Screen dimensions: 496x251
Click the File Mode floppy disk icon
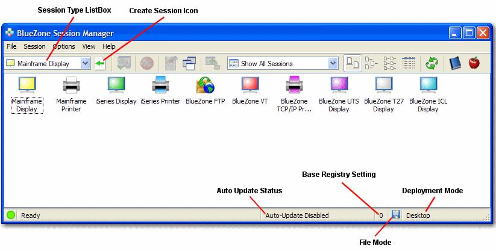click(395, 214)
